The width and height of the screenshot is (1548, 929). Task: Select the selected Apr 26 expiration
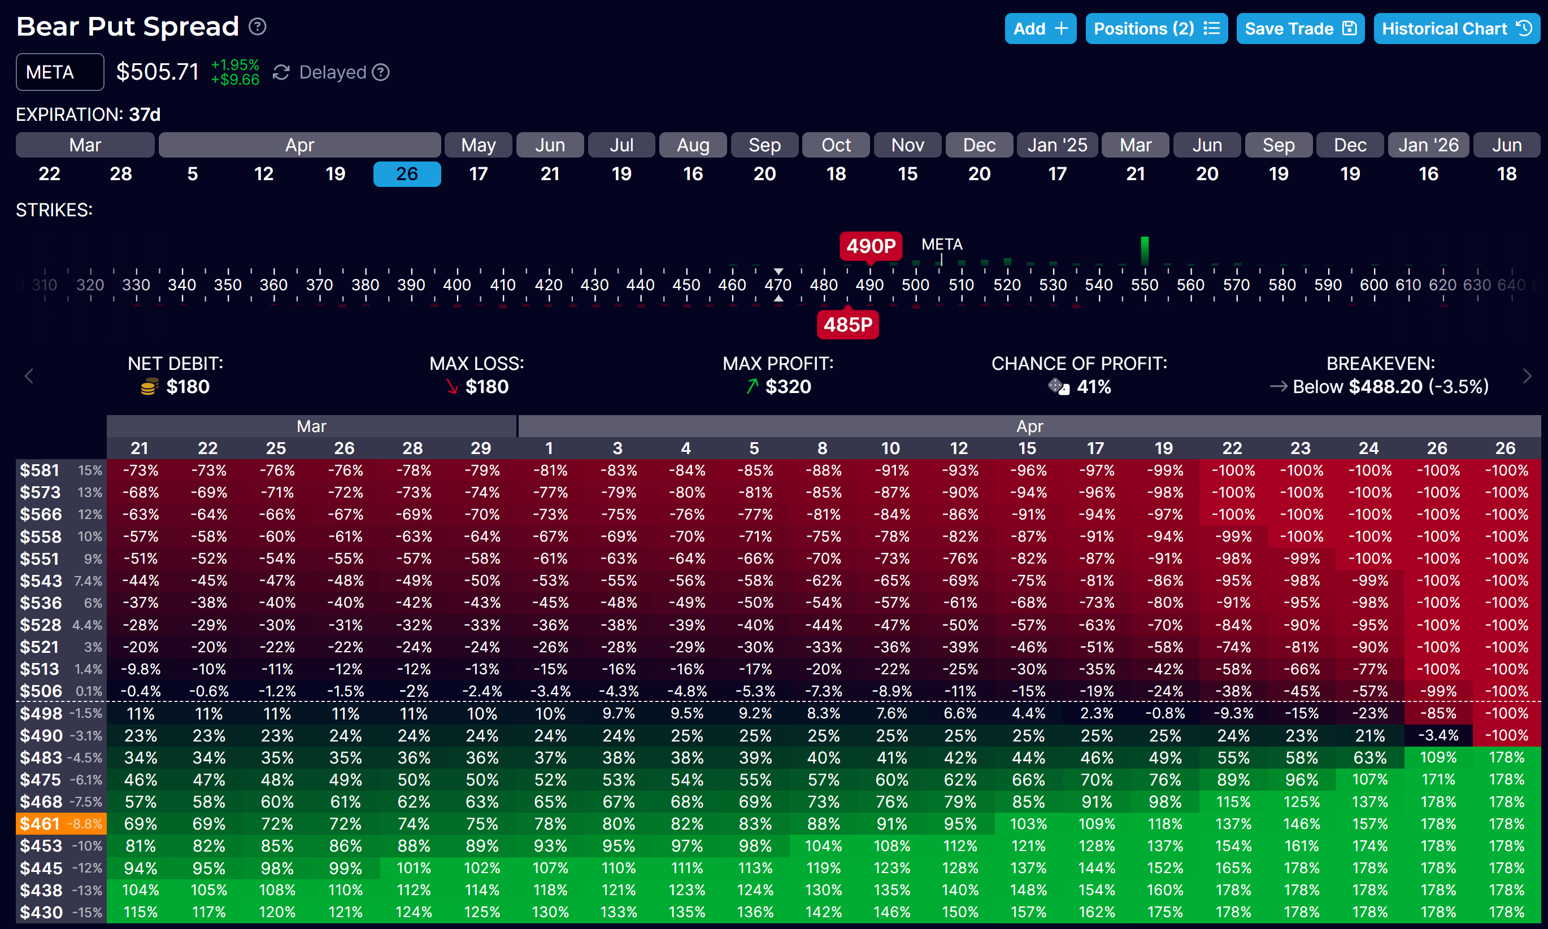tap(406, 174)
